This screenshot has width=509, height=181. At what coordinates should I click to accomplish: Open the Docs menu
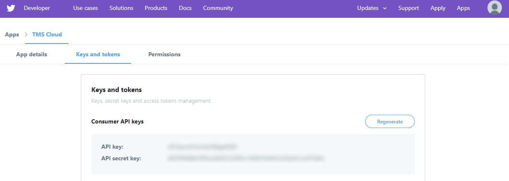point(185,8)
